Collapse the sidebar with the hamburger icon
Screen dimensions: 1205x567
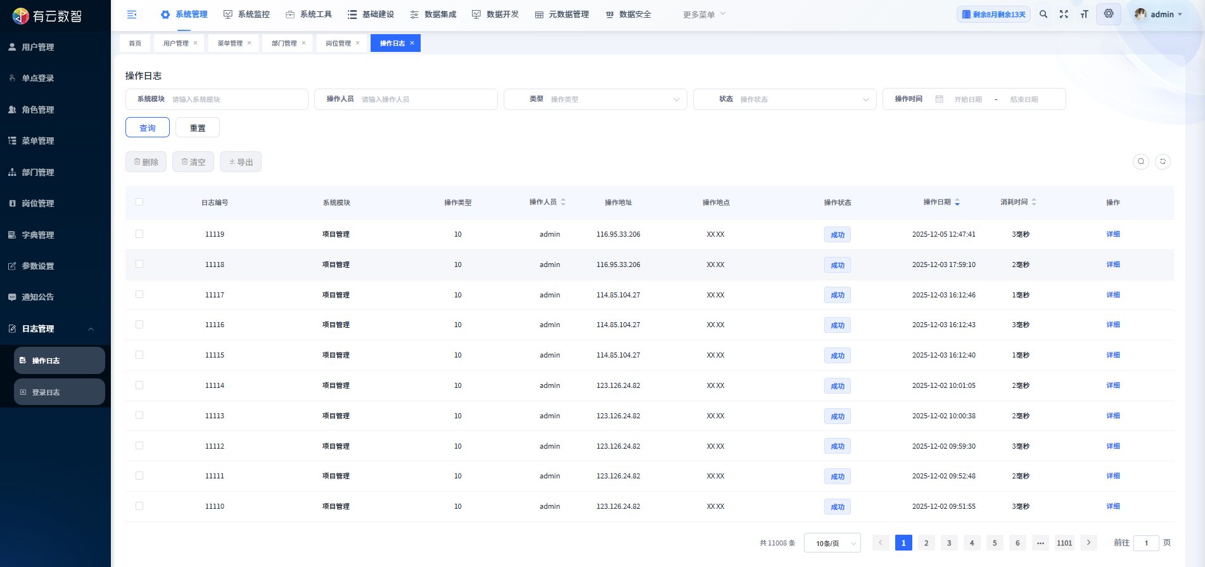point(132,15)
